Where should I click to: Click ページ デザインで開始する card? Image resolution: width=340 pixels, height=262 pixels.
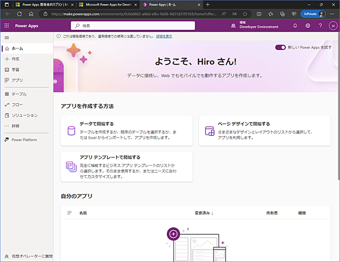pos(265,131)
